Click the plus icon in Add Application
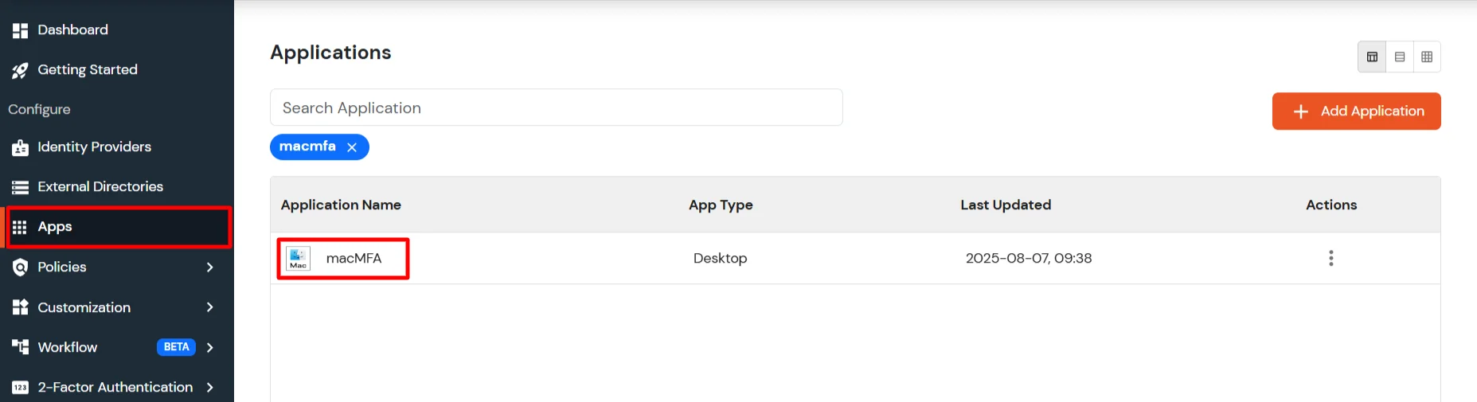This screenshot has width=1477, height=402. (1301, 112)
